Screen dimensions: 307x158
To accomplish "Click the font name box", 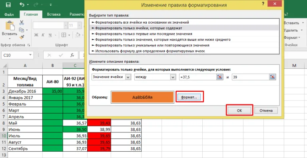I will 48,26.
